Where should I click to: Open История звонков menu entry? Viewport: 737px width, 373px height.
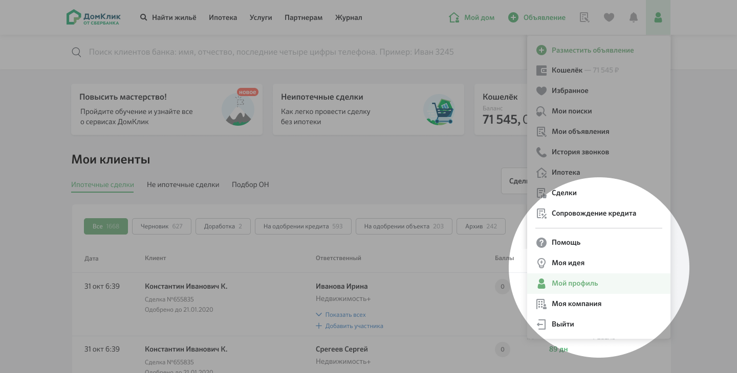[x=599, y=152]
